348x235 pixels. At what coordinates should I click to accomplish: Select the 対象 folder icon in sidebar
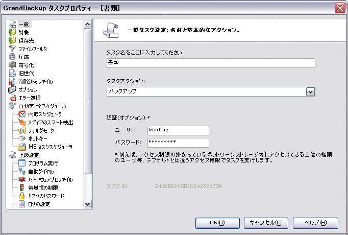(12, 32)
